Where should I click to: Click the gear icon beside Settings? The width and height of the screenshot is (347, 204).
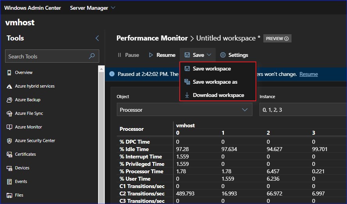click(223, 55)
